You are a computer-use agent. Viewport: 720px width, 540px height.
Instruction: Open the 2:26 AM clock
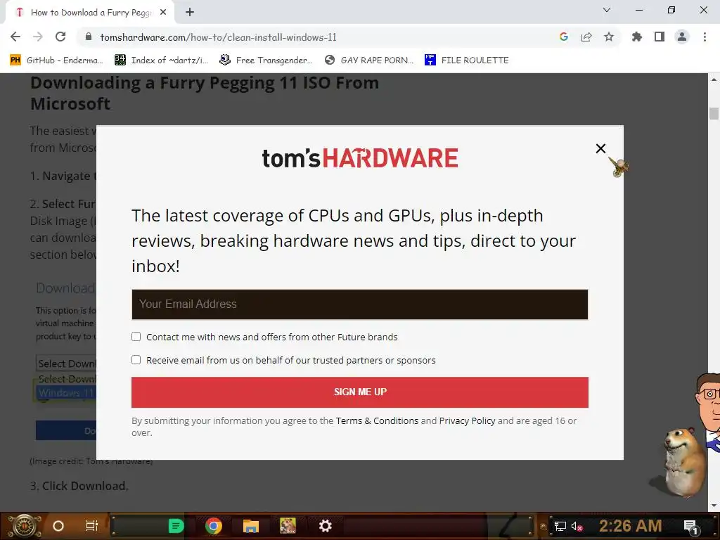(x=631, y=526)
